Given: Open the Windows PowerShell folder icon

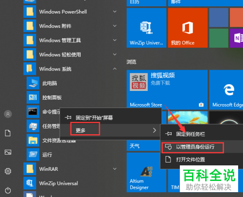Looking at the screenshot, I should 30,12.
